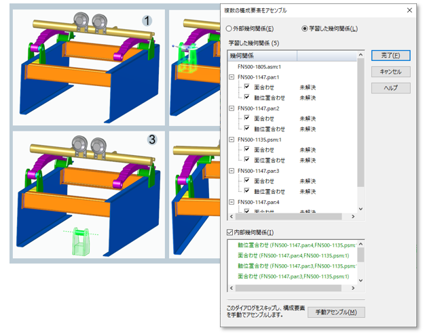Click the 完了(F) button
This screenshot has width=423, height=334.
(390, 56)
